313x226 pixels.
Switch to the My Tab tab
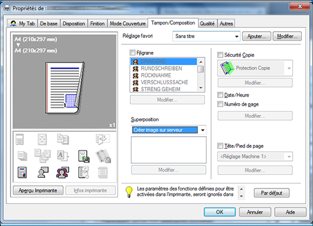[x=23, y=24]
